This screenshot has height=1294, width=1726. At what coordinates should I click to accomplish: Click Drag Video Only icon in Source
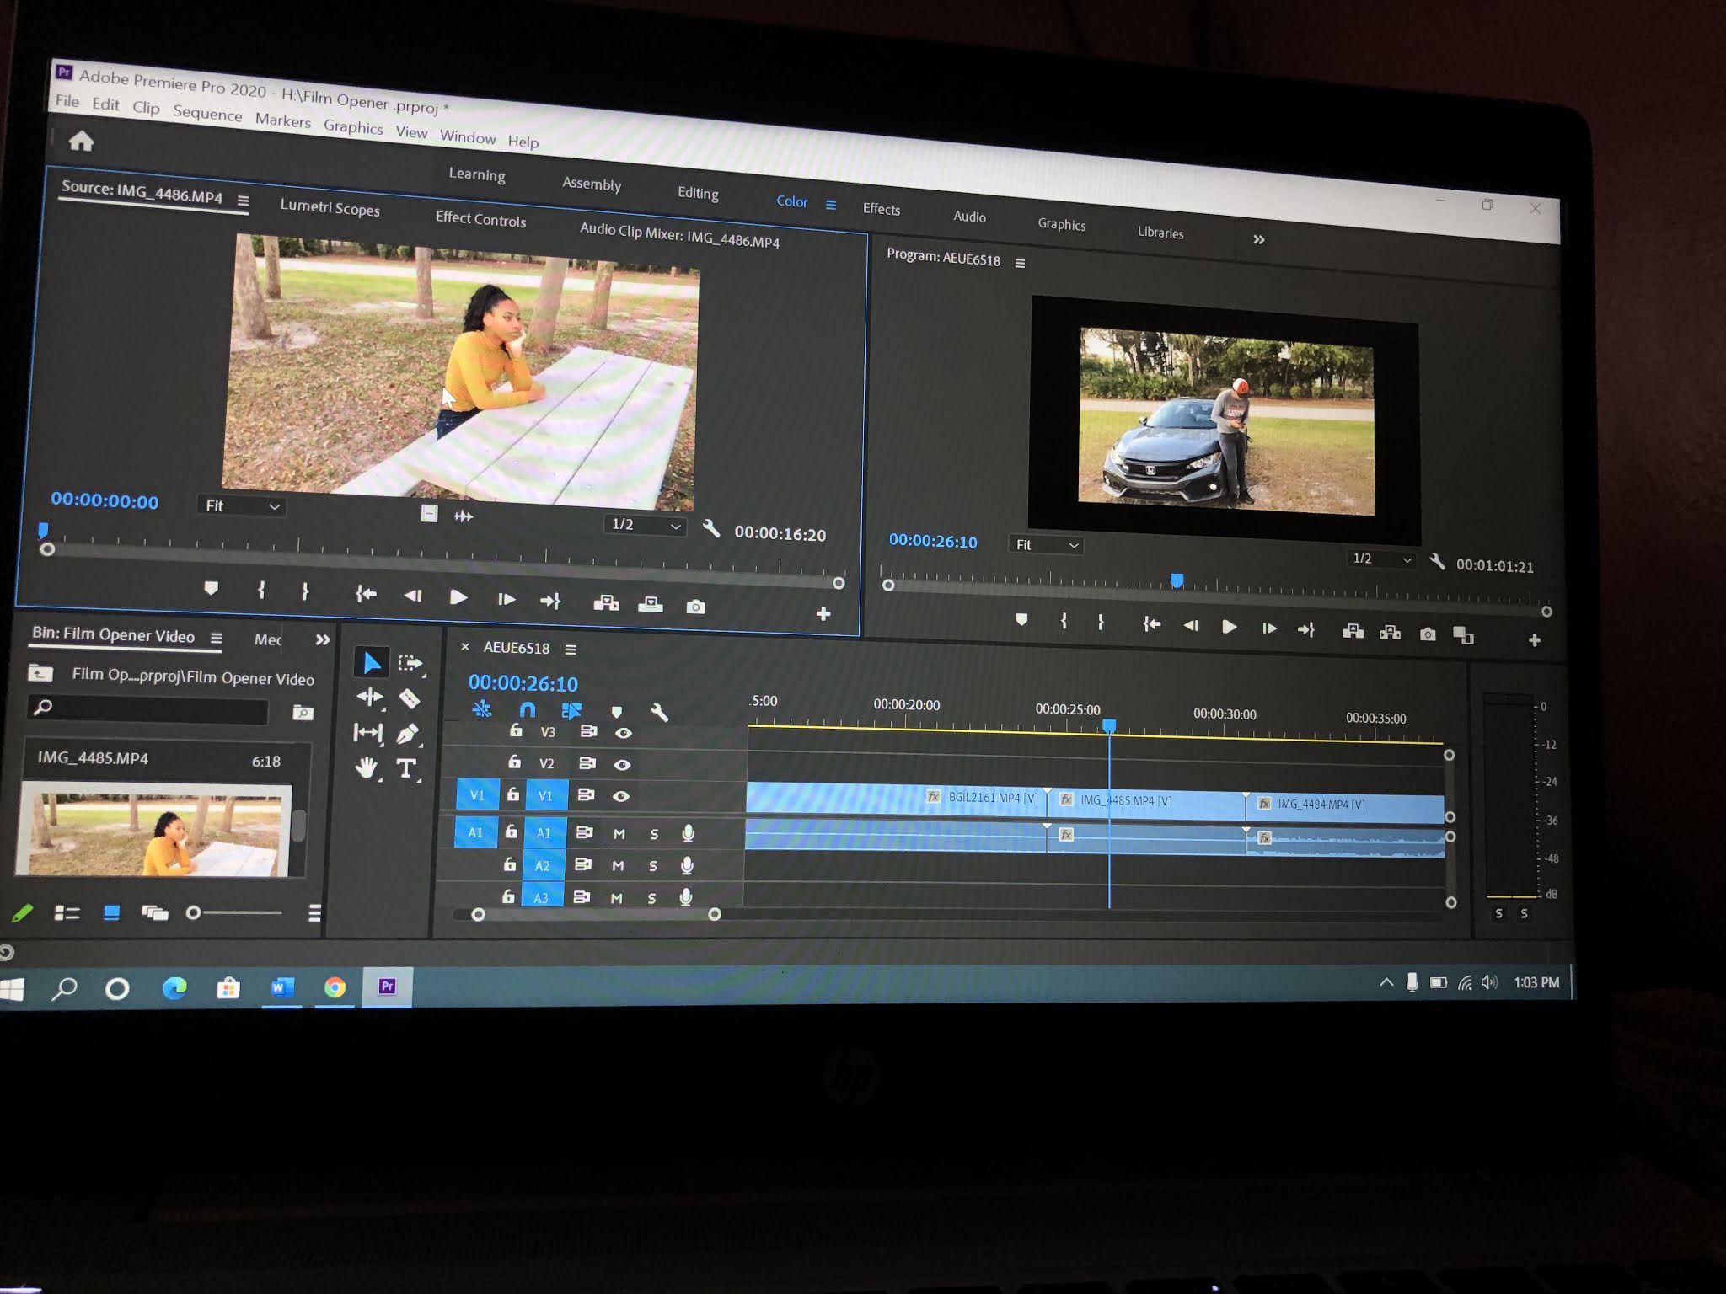coord(429,514)
